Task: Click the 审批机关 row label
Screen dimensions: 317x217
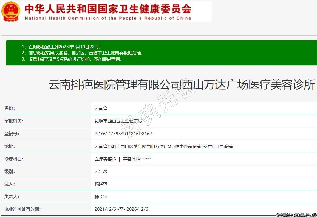Action: click(x=14, y=121)
